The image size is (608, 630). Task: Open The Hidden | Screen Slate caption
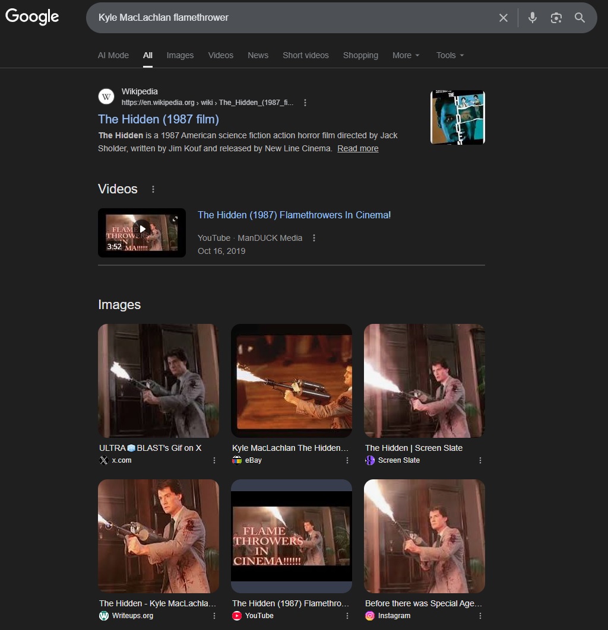tap(414, 448)
